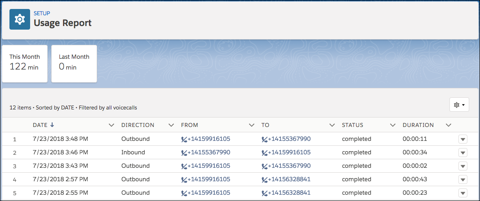Click phone icon in row 3 FROM
The width and height of the screenshot is (480, 201).
(184, 166)
